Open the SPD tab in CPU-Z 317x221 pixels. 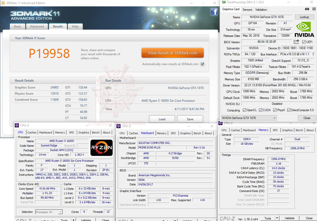click(72, 132)
